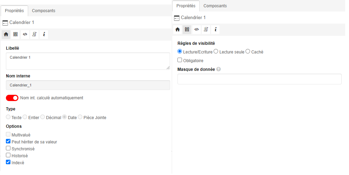Toggle off Nom int. calculé automatiquement switch

click(12, 98)
